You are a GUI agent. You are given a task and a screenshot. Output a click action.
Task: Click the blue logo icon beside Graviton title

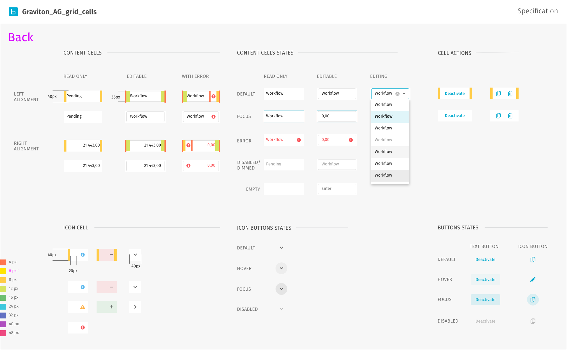coord(13,12)
